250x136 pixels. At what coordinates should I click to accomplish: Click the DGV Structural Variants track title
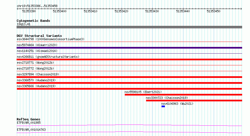click(x=39, y=36)
